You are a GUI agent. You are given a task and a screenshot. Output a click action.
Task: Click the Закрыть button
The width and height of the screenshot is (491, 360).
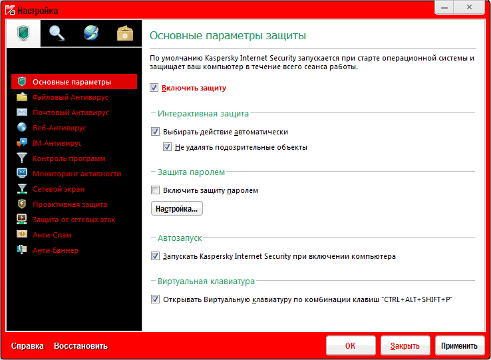pos(405,345)
